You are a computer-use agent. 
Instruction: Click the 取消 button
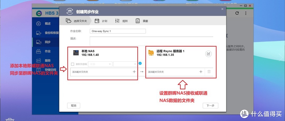pyautogui.click(x=74, y=105)
